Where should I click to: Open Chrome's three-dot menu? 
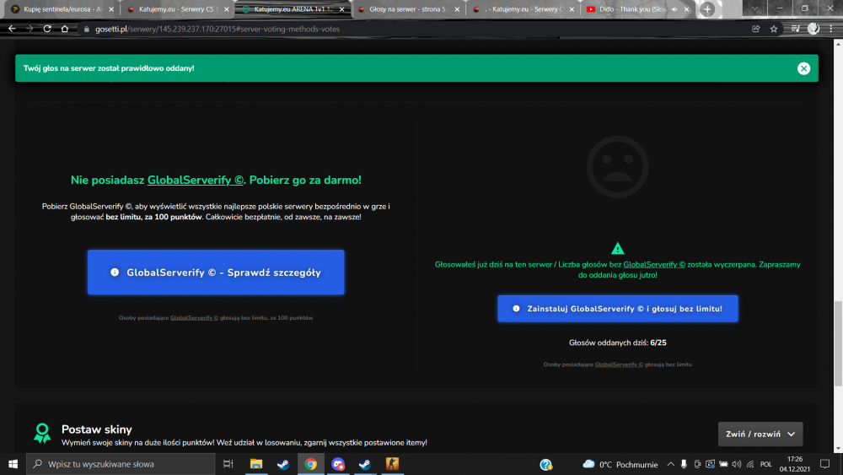tap(831, 29)
